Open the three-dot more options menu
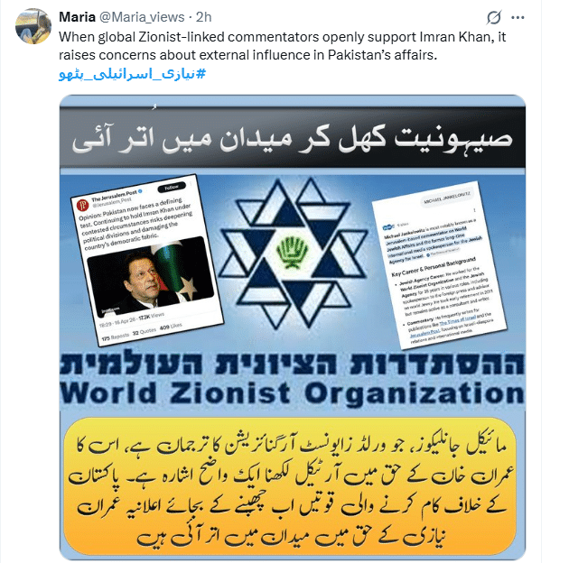The height and width of the screenshot is (563, 569). point(518,17)
